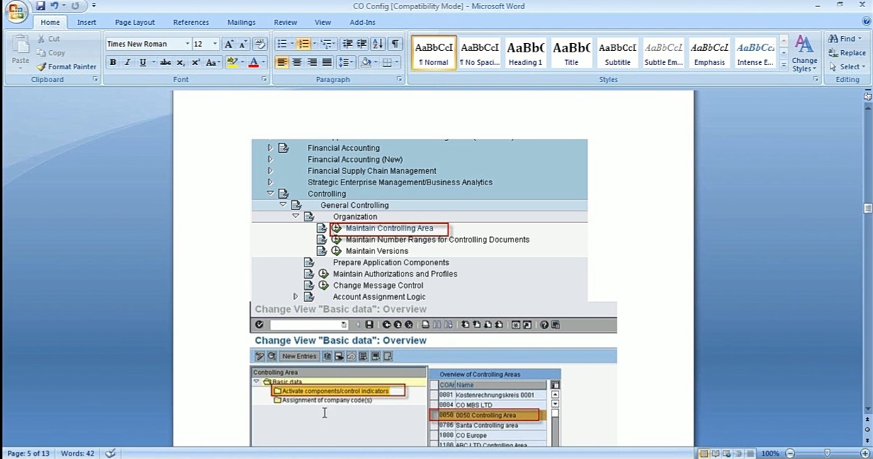
Task: Toggle Show/Hide paragraph marks
Action: coord(395,44)
